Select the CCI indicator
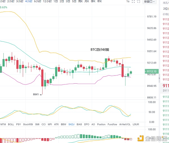This screenshot has width=169, height=143. click(x=44, y=124)
